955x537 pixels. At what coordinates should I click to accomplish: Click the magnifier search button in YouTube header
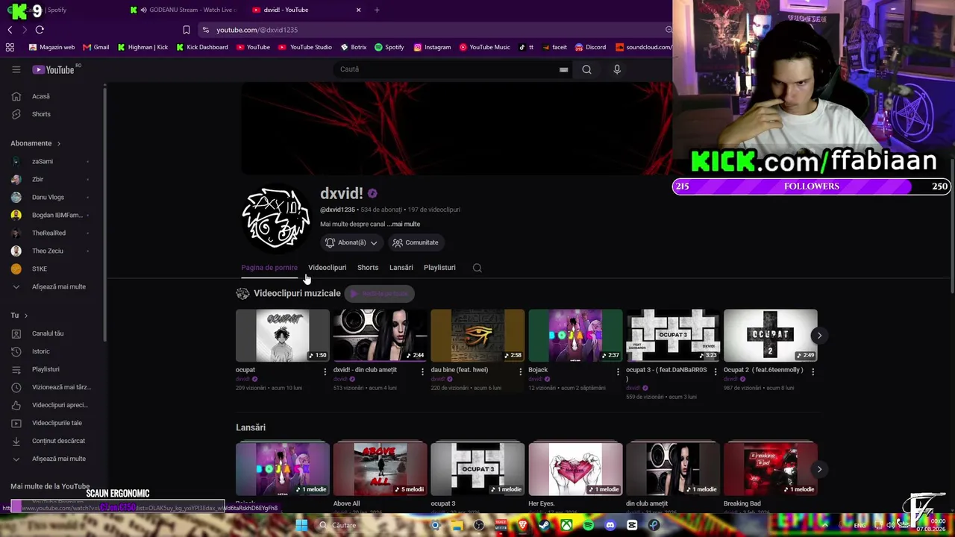point(586,69)
